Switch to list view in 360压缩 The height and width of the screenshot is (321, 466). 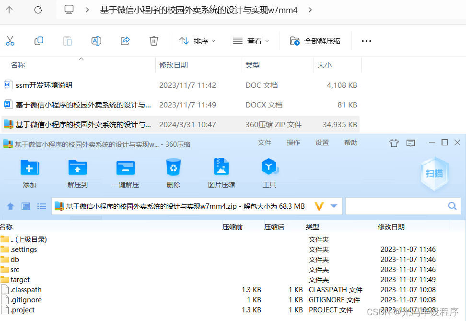click(x=42, y=206)
